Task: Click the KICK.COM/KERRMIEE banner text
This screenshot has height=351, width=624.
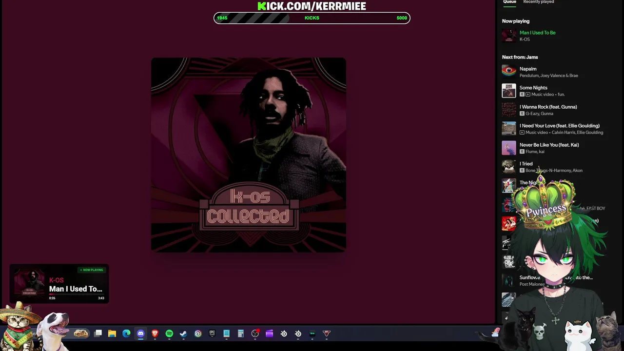Action: coord(312,6)
